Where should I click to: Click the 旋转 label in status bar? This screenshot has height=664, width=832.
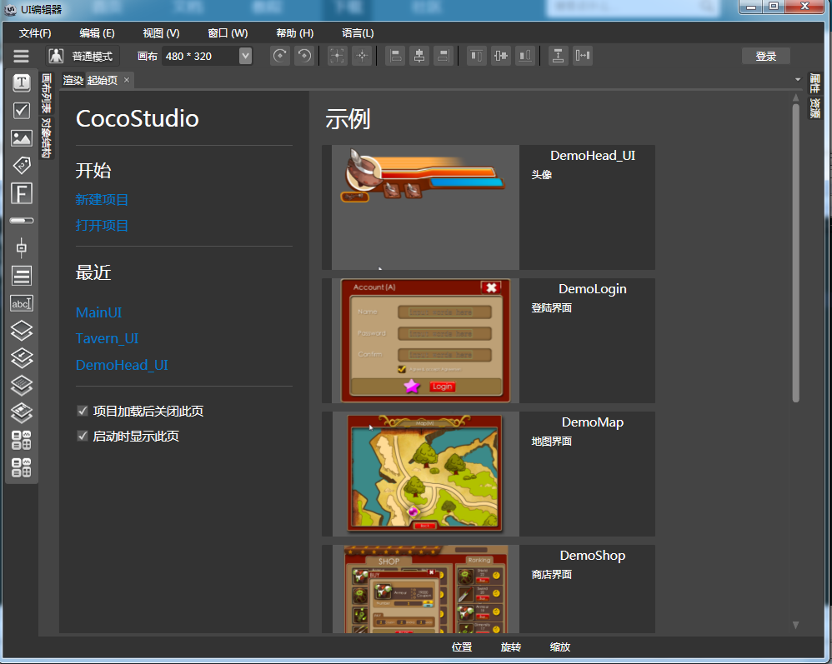[511, 647]
